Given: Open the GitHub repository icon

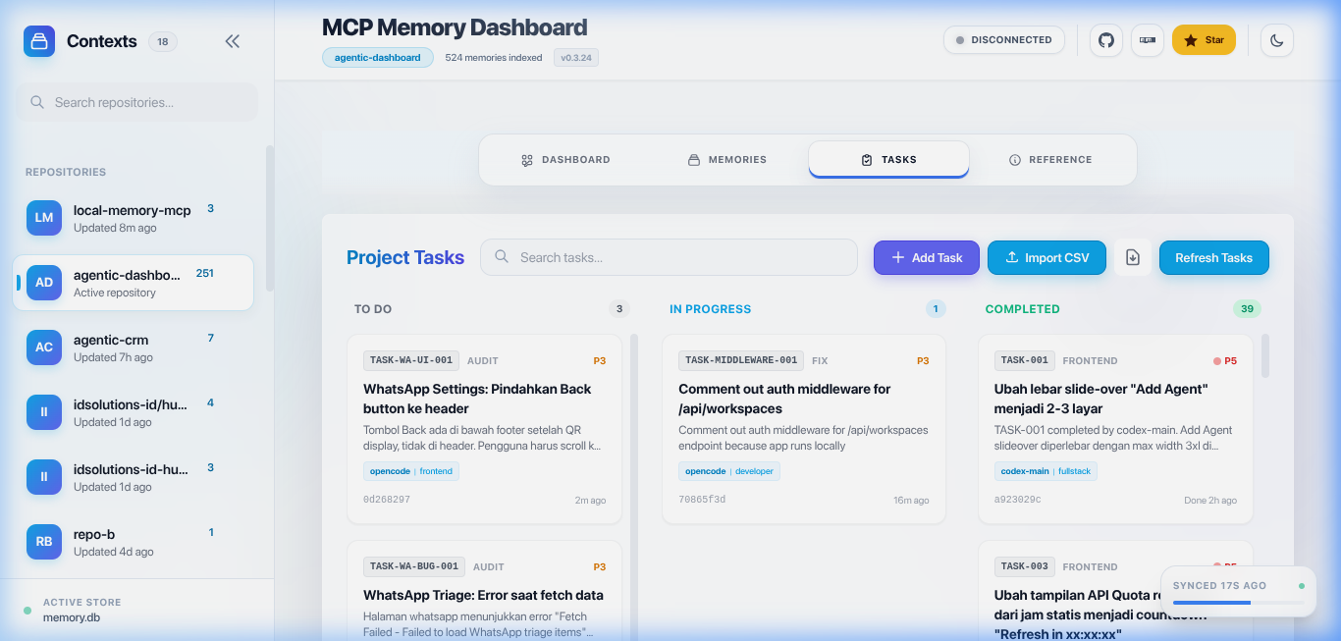Looking at the screenshot, I should point(1106,40).
